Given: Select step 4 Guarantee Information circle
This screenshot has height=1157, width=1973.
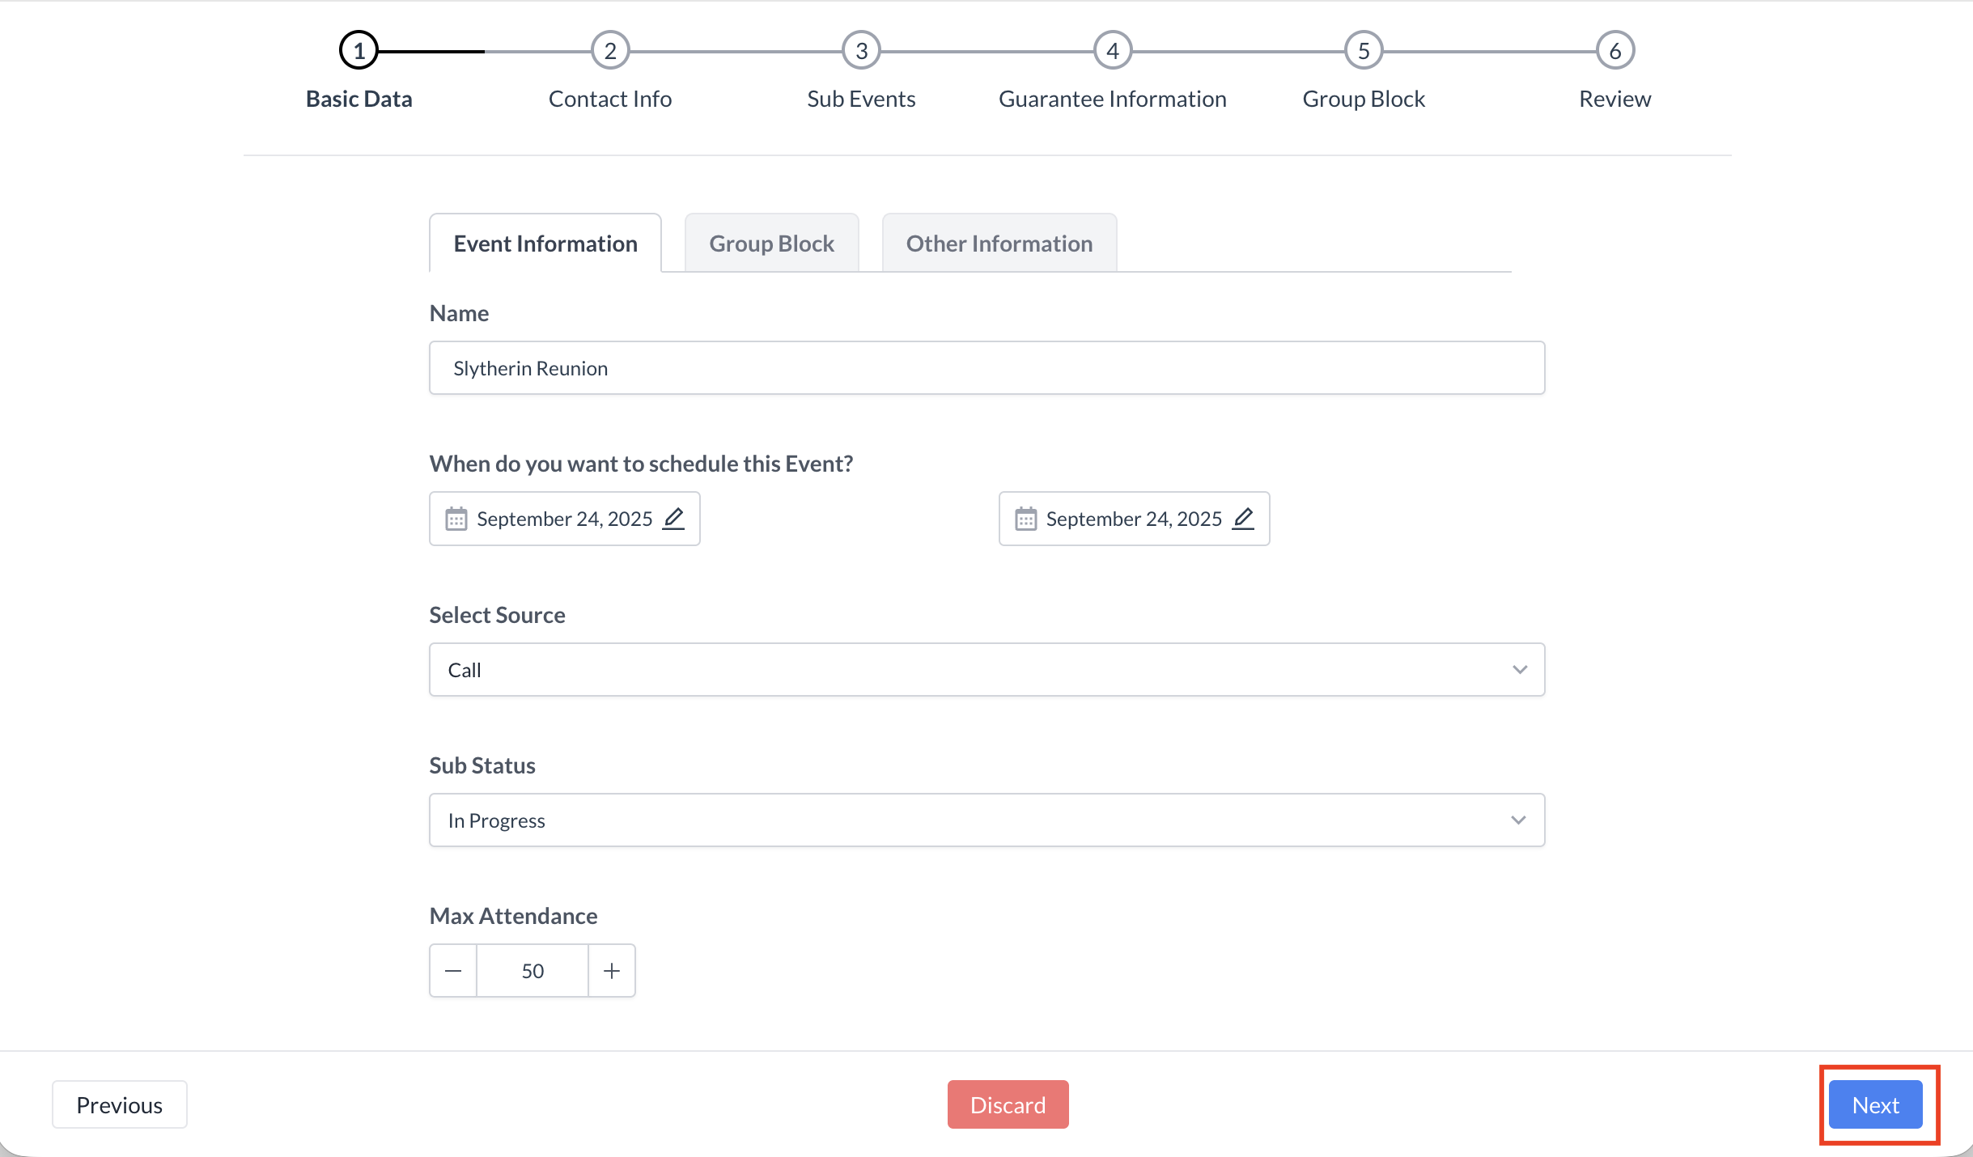Looking at the screenshot, I should point(1113,51).
